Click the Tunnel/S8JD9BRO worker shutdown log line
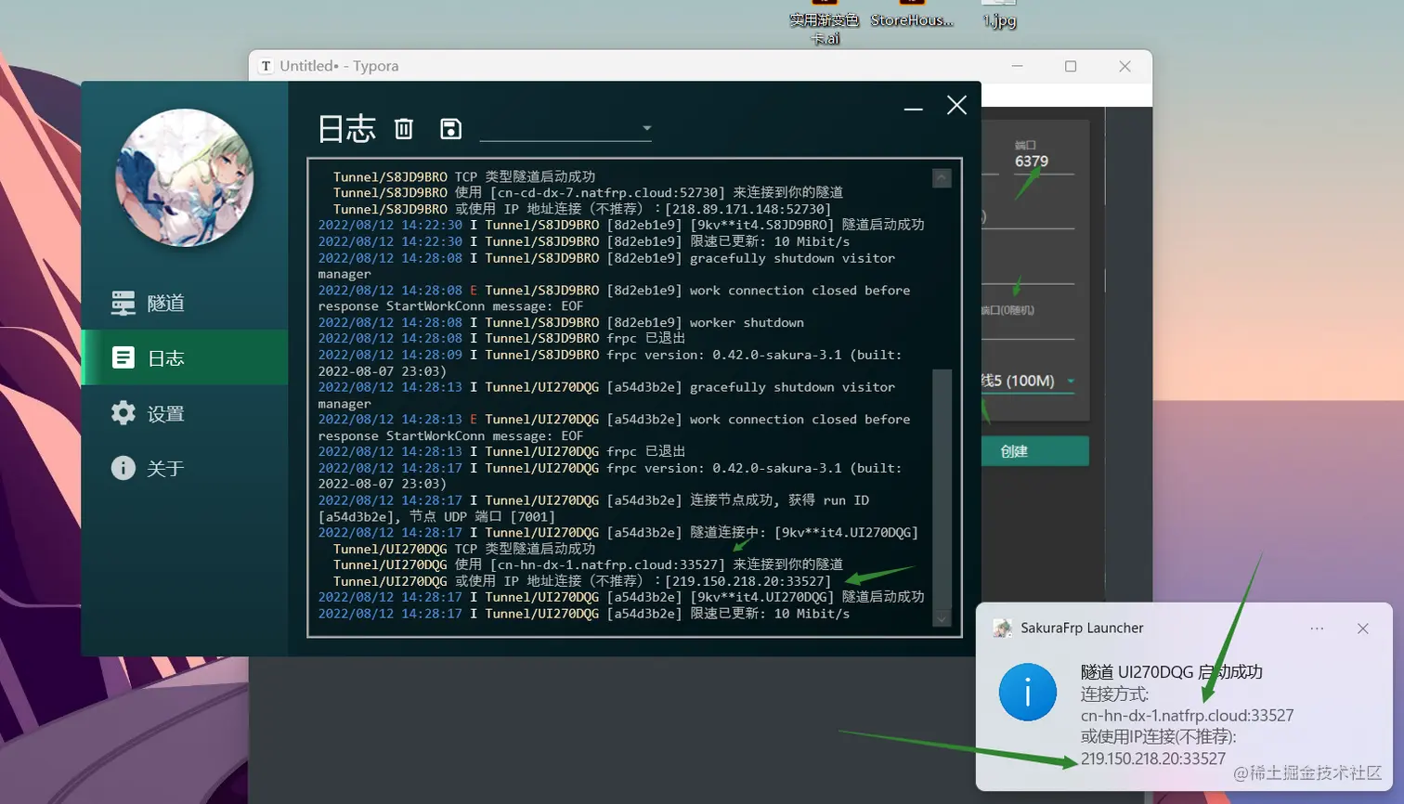Screen dimensions: 1404x804 pyautogui.click(x=561, y=322)
